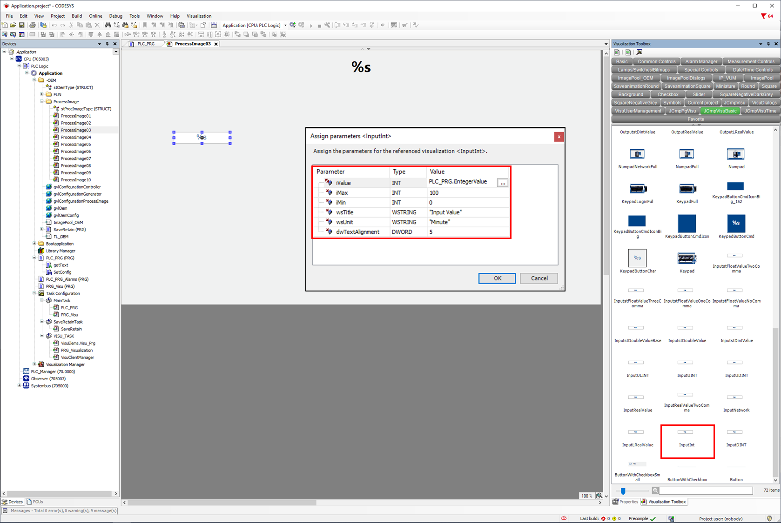Click the browse button for iValue
The height and width of the screenshot is (523, 781).
[502, 183]
